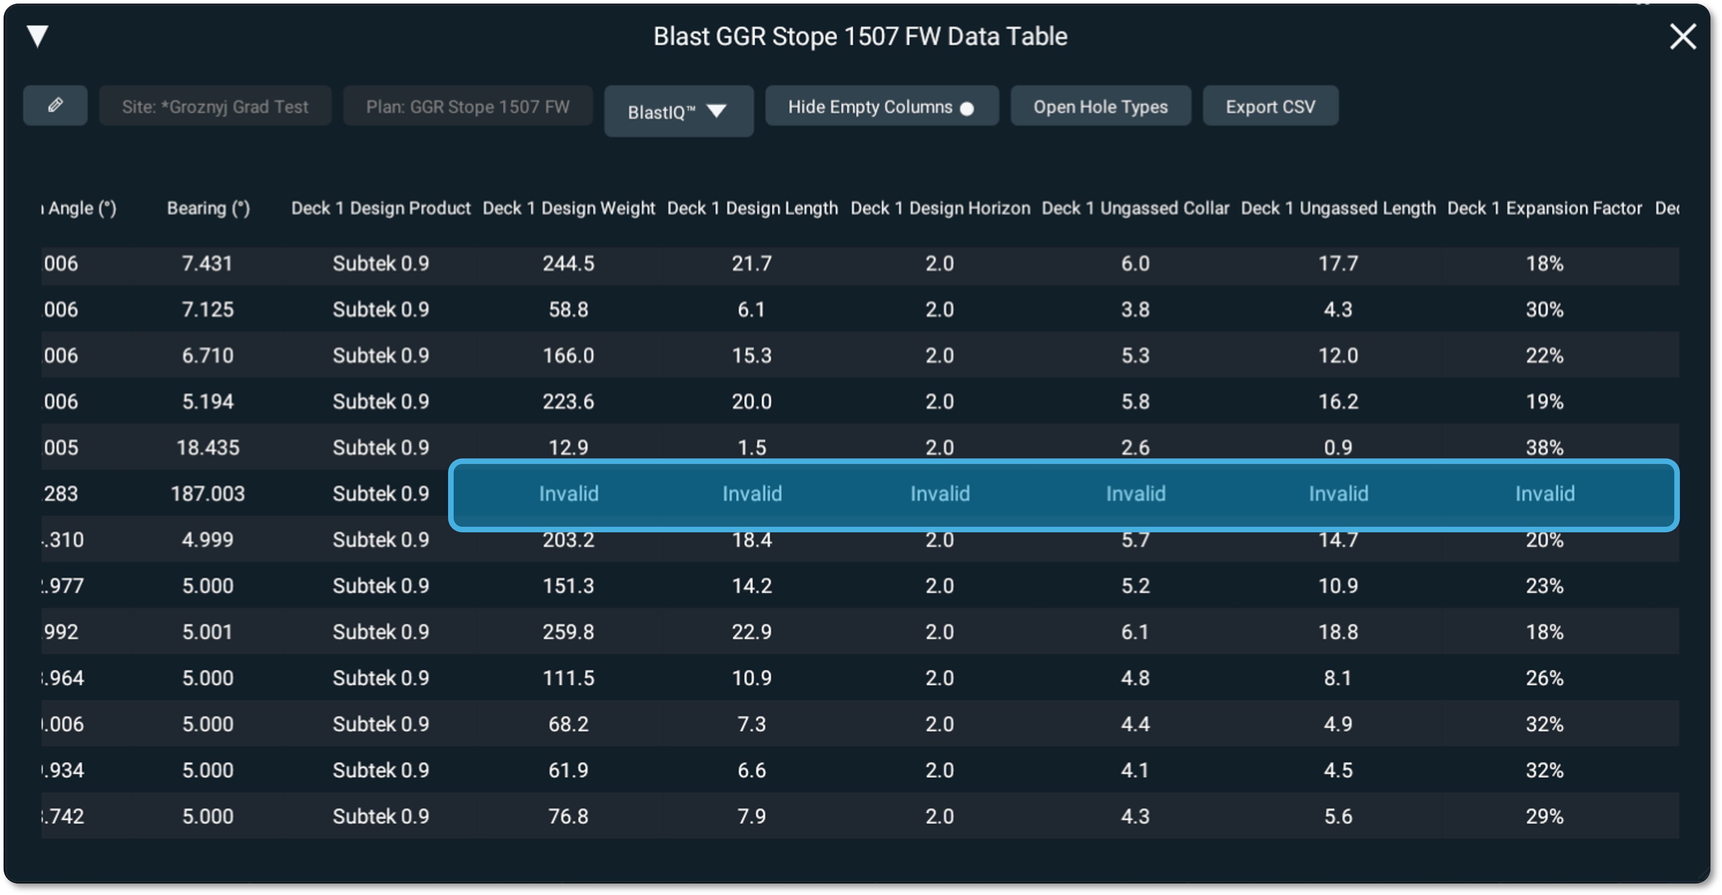Click Deck 1 Design Weight column header
Image resolution: width=1722 pixels, height=895 pixels.
point(569,209)
